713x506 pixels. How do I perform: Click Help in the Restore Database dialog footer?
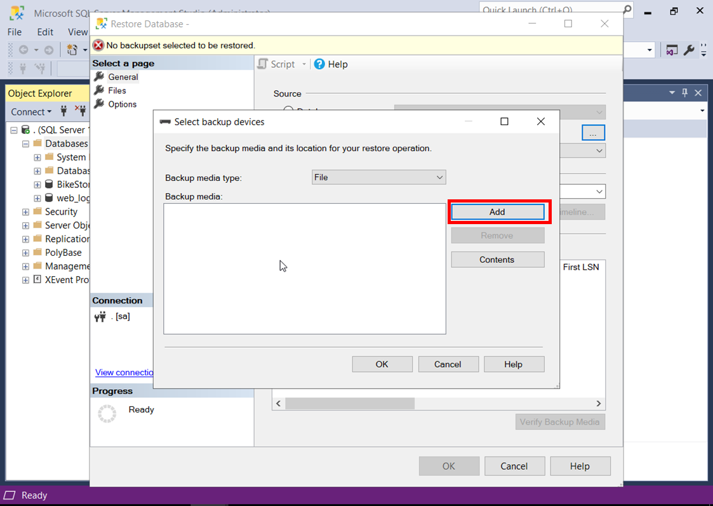580,466
